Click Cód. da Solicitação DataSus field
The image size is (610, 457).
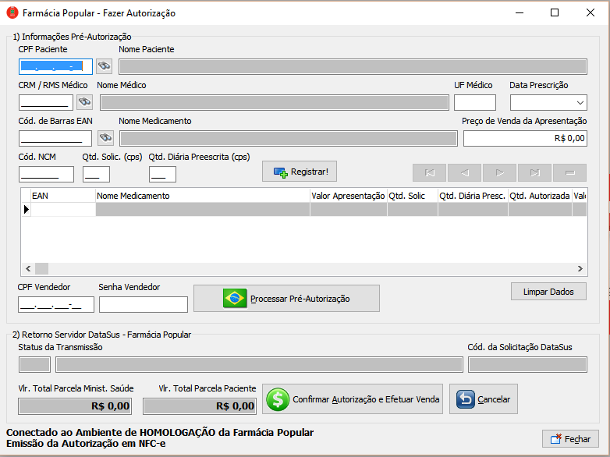click(527, 365)
